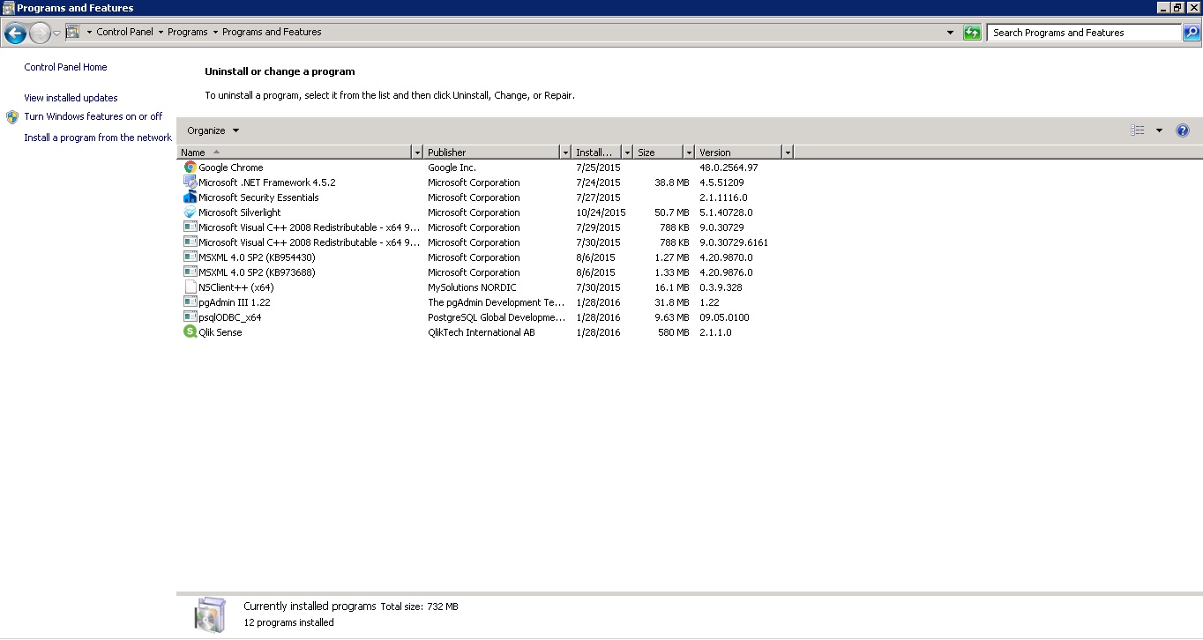Select NSClient++ (x64) name text

235,287
